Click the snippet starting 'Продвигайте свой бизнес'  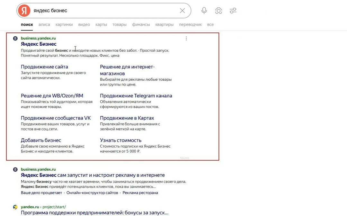coord(95,53)
